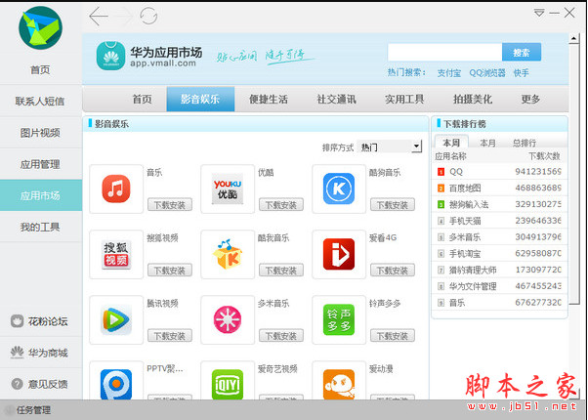Select the 社交通讯 category tab
This screenshot has width=588, height=420.
click(x=336, y=100)
